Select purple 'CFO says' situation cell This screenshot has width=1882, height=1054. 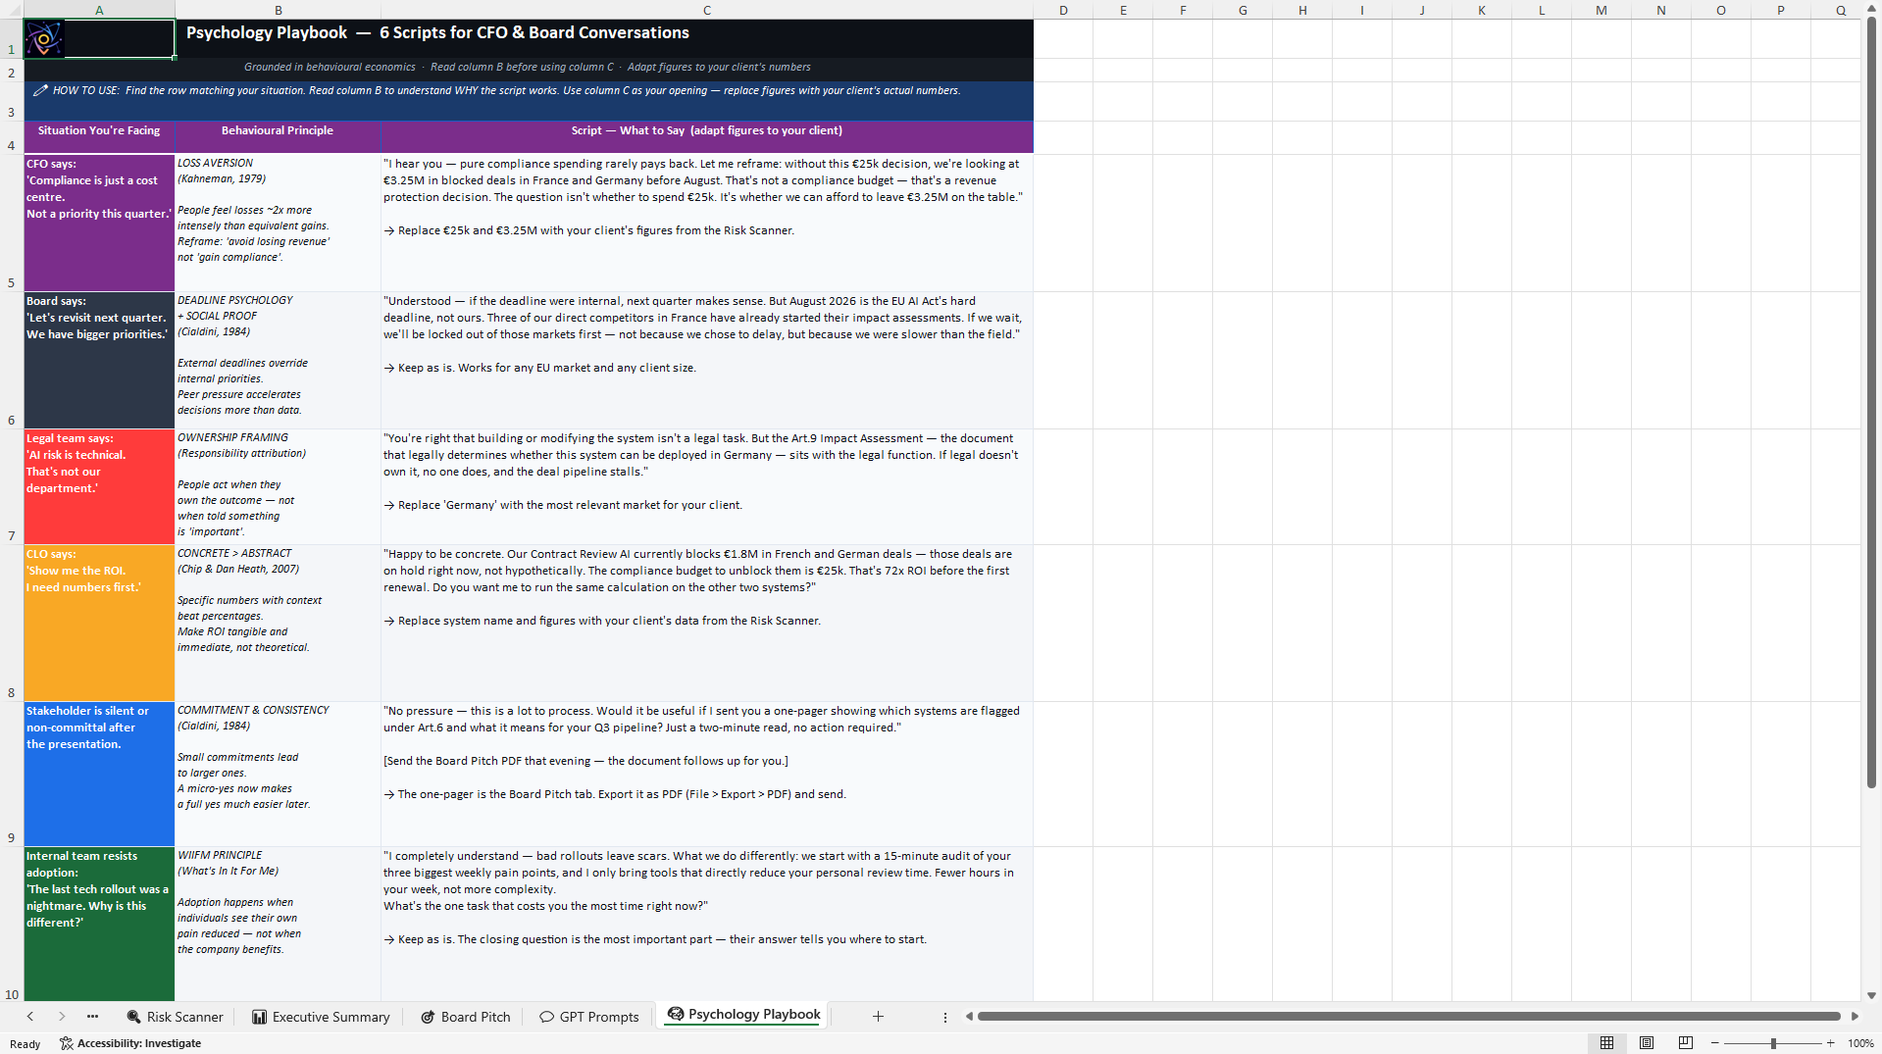pos(99,223)
